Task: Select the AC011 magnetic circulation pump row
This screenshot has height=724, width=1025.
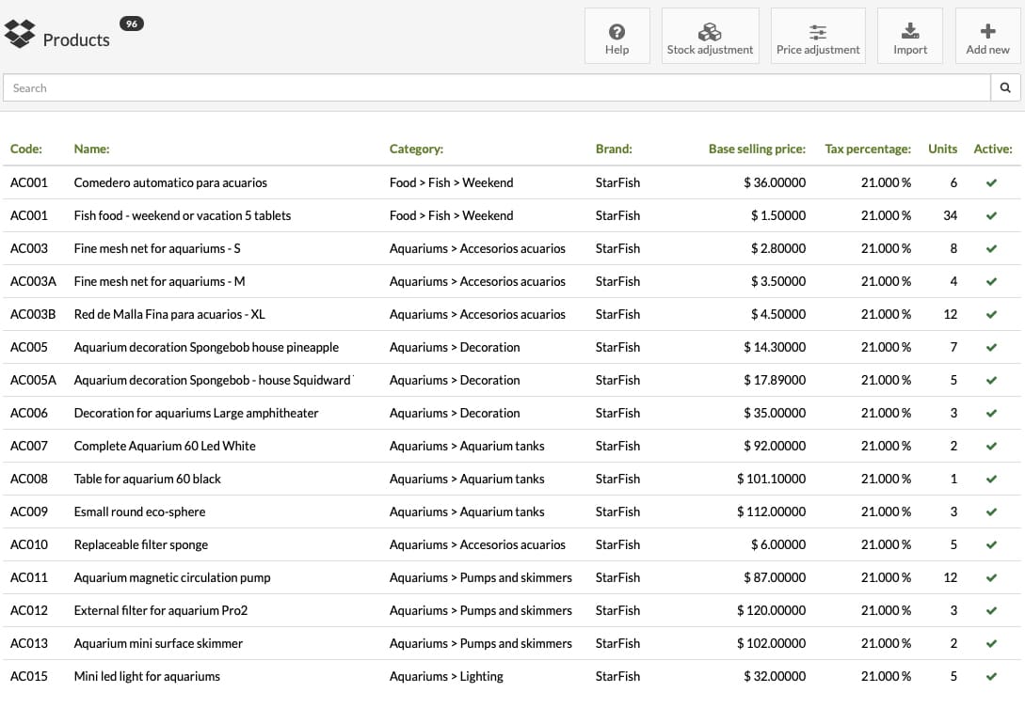Action: click(x=512, y=577)
